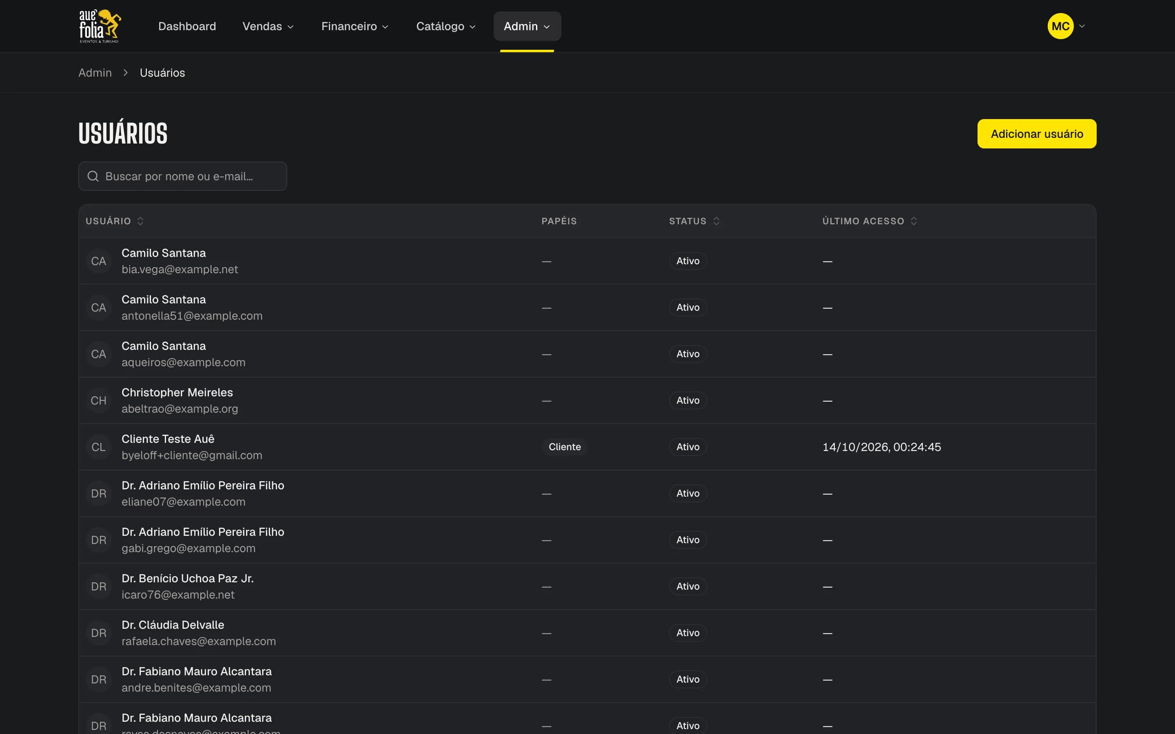Click the Adicionar usuário button

click(1037, 134)
